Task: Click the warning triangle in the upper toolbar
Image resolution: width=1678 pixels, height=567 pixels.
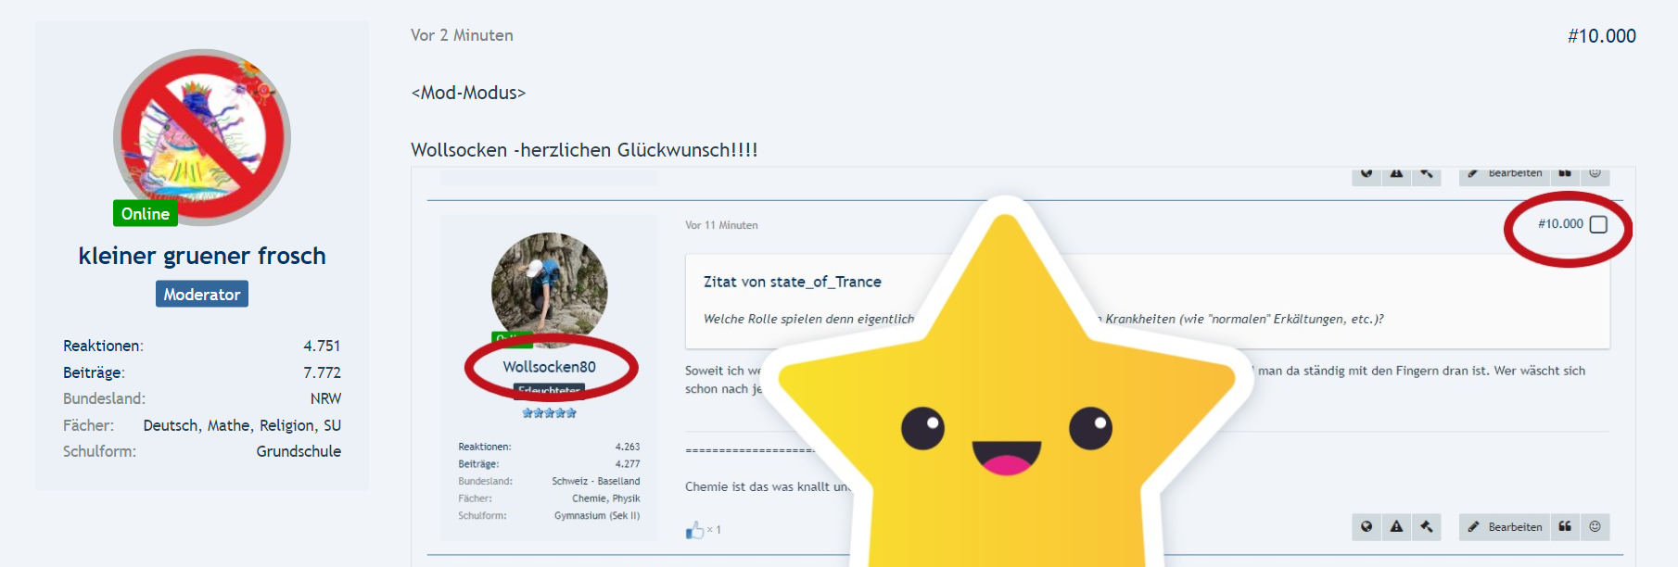Action: pos(1396,173)
